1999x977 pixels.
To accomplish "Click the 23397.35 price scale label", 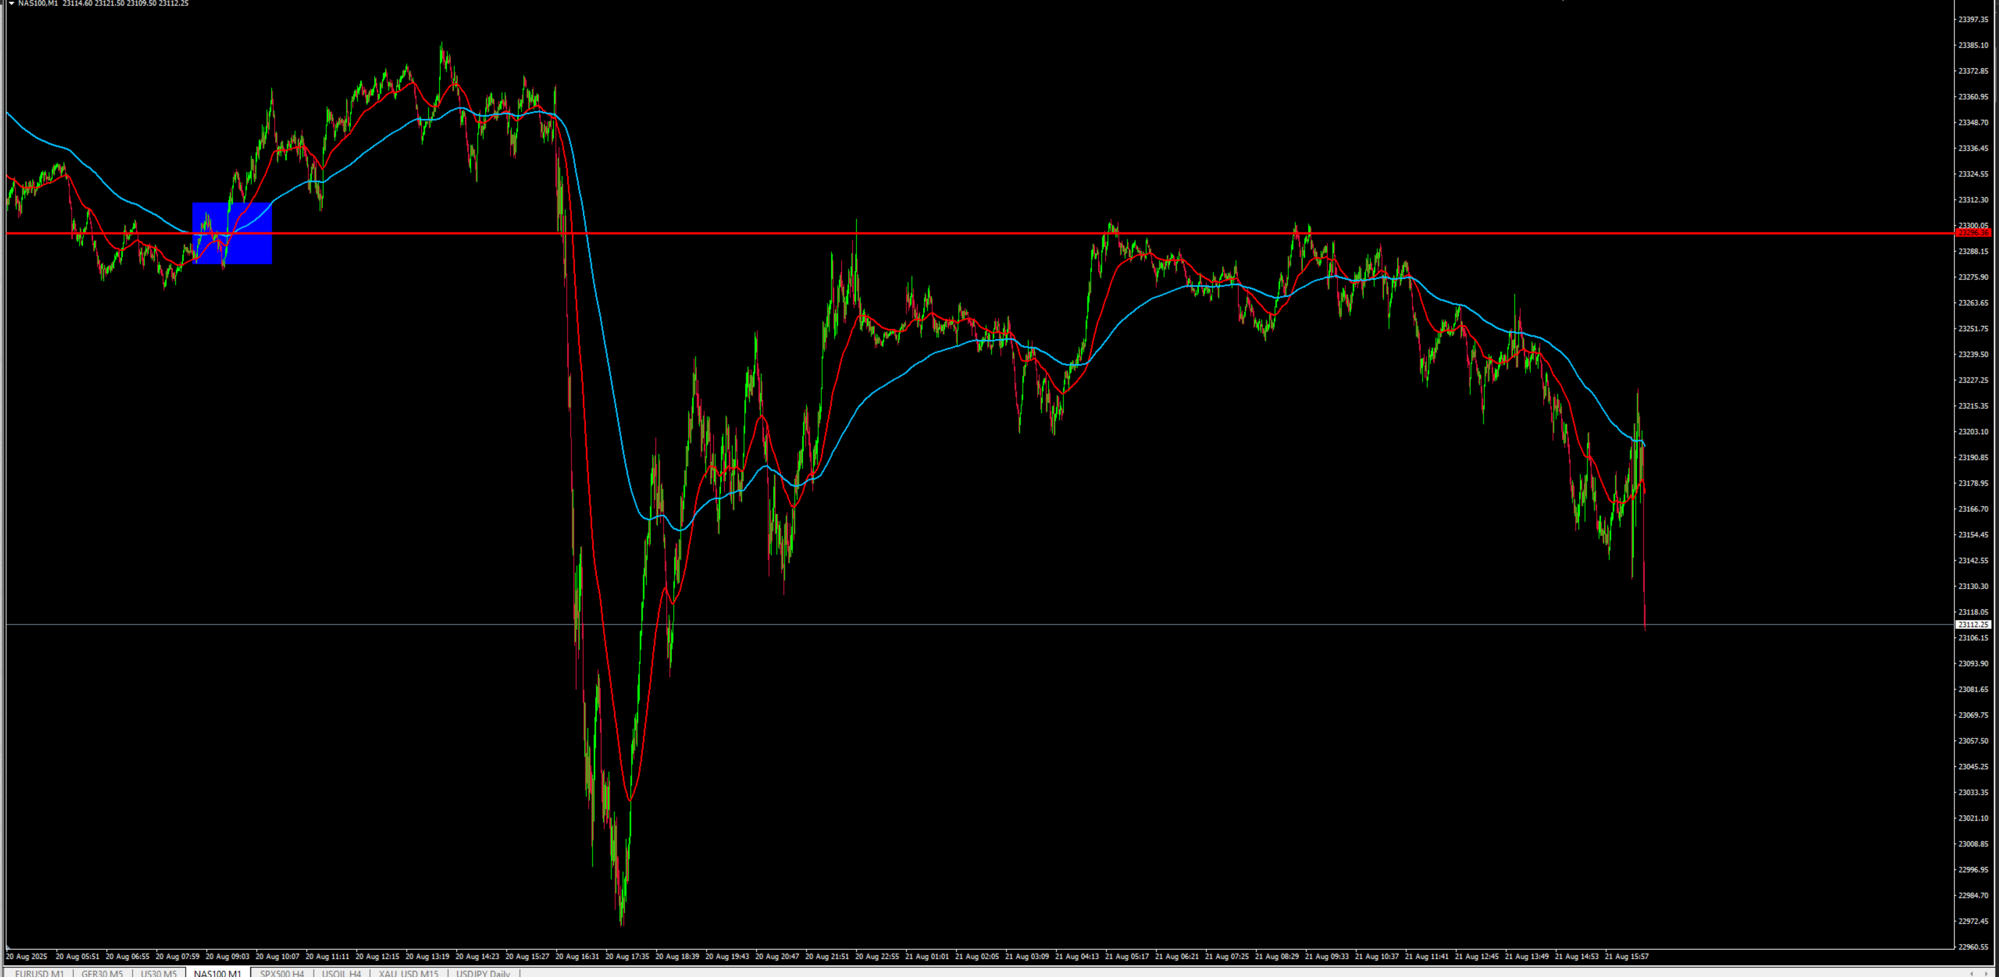I will coord(1972,19).
